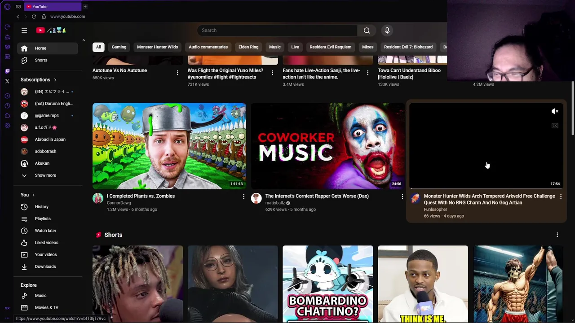Expand the You section chevron
Screen dimensions: 575x323
tap(33, 195)
